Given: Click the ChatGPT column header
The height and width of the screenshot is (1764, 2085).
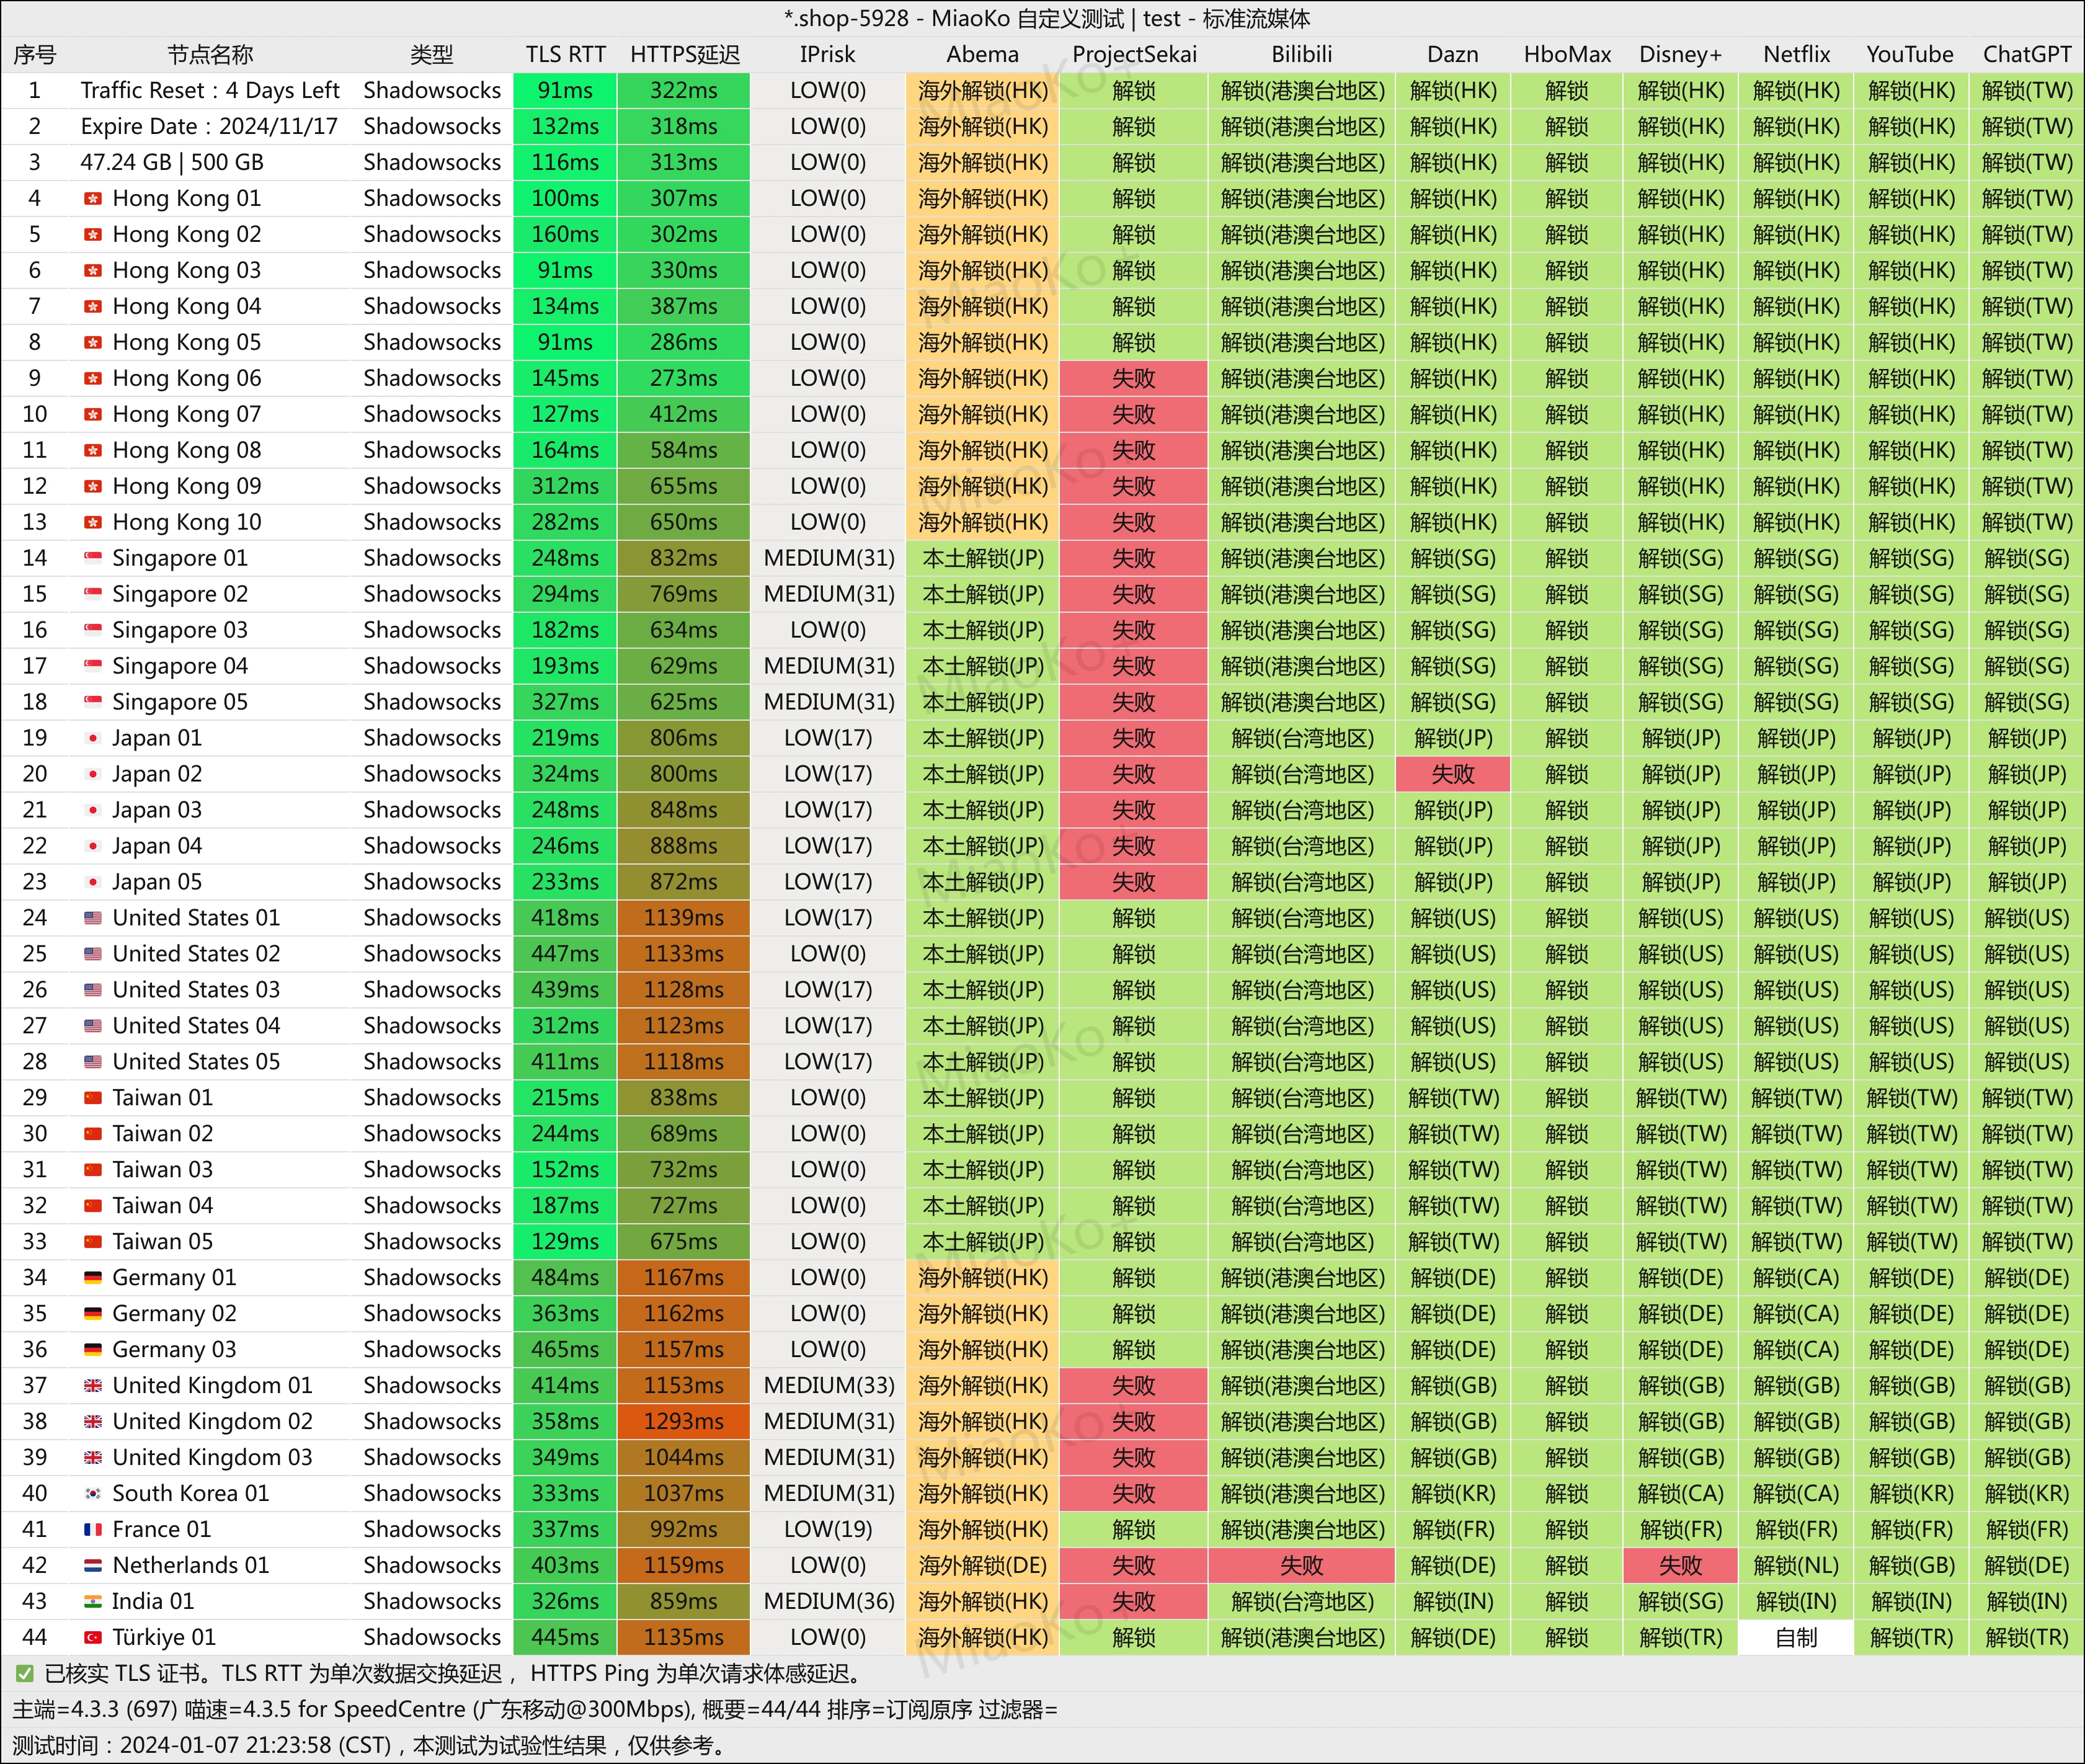Looking at the screenshot, I should pyautogui.click(x=2027, y=55).
